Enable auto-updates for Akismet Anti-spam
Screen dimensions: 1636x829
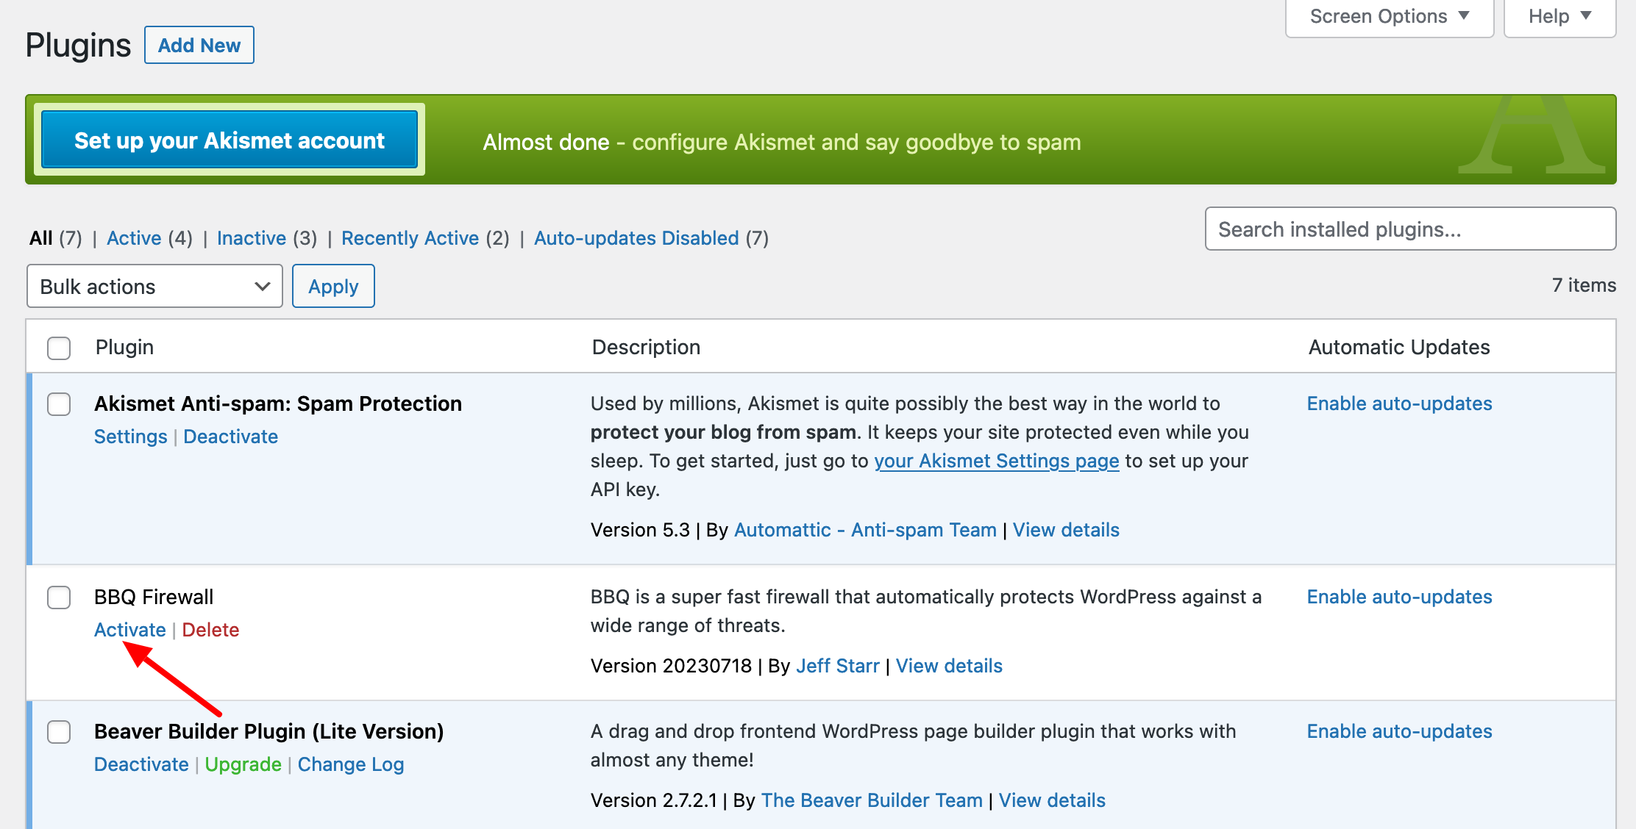point(1399,403)
